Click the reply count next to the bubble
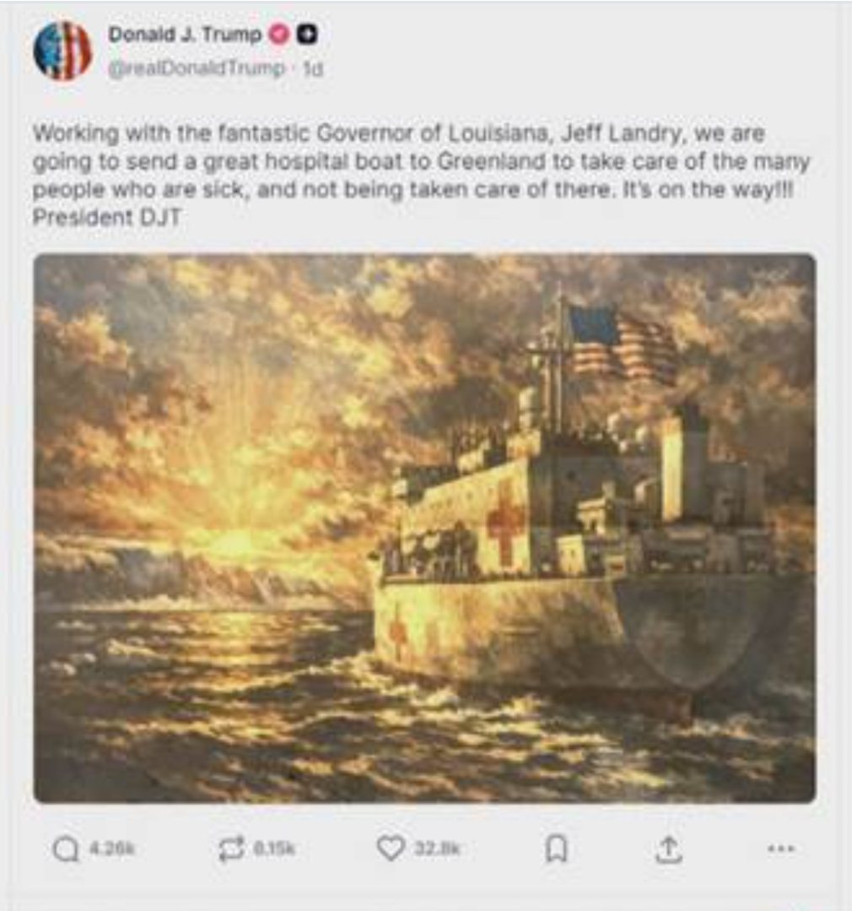852x911 pixels. tap(112, 849)
